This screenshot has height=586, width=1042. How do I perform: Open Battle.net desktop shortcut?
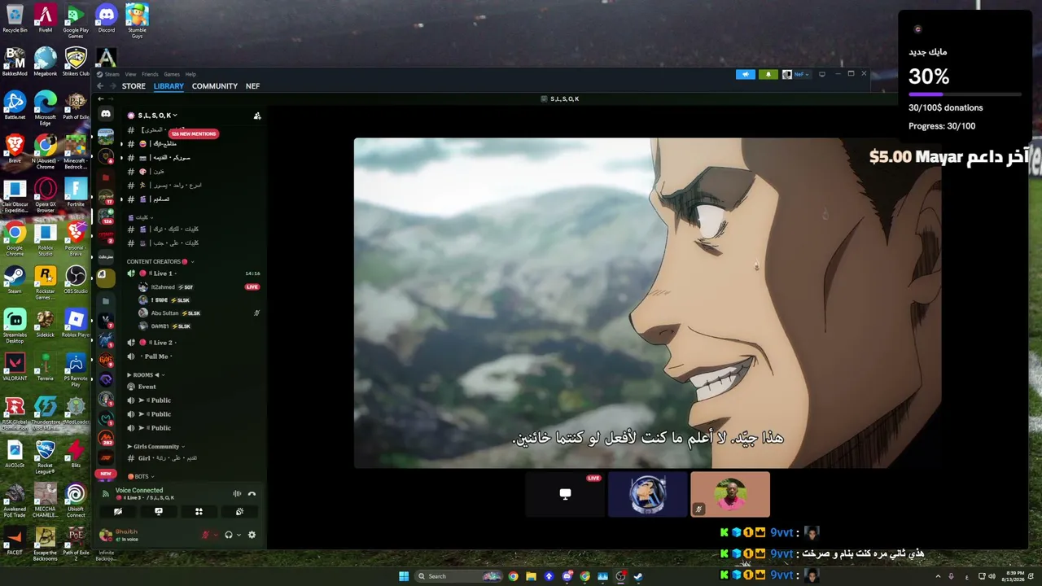15,106
